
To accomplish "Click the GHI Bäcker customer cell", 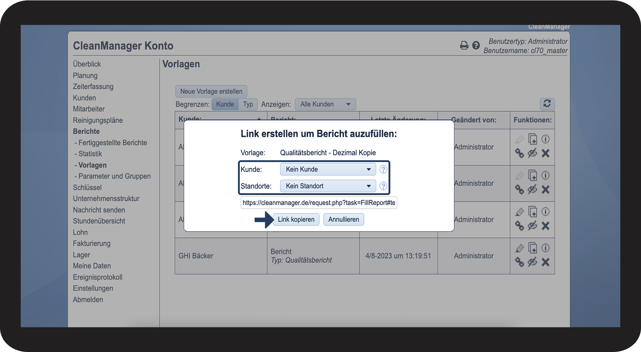I will click(x=221, y=256).
